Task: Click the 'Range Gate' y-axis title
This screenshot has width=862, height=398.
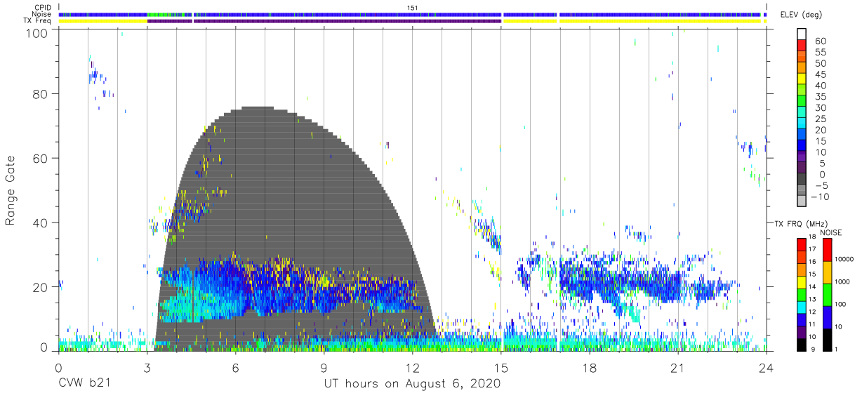Action: [x=11, y=190]
